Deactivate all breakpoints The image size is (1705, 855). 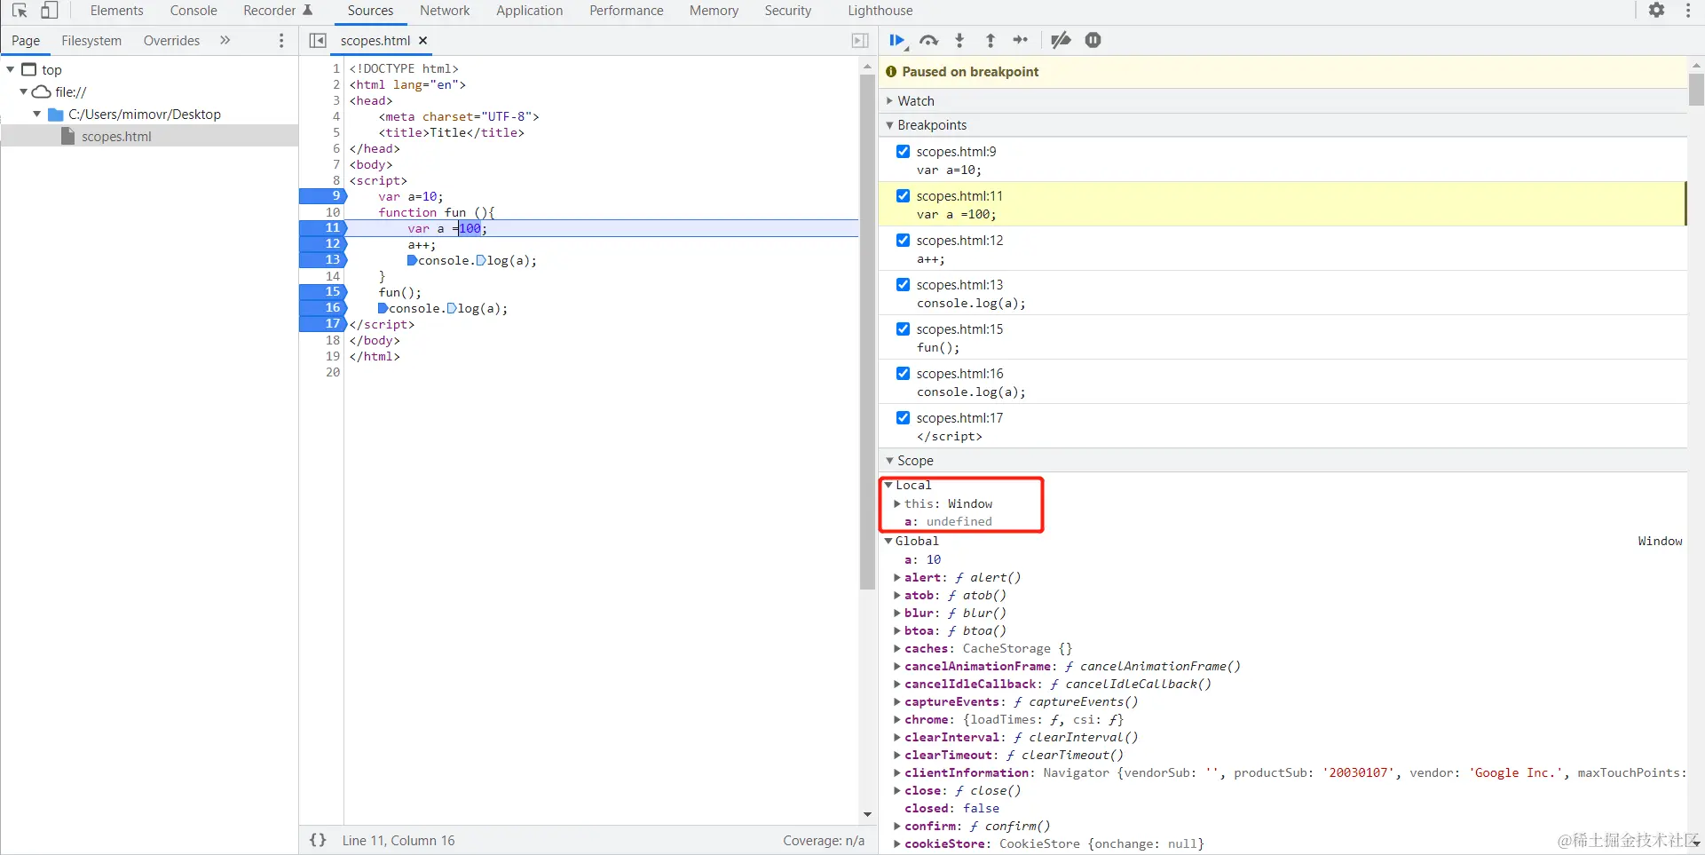(1061, 40)
